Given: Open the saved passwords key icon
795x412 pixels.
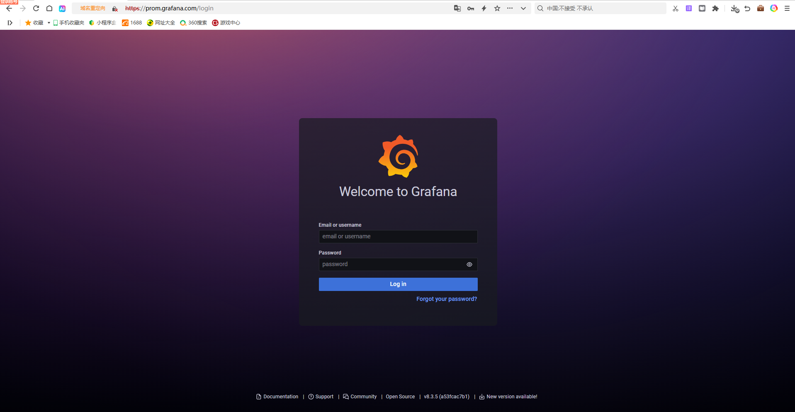Looking at the screenshot, I should (471, 8).
